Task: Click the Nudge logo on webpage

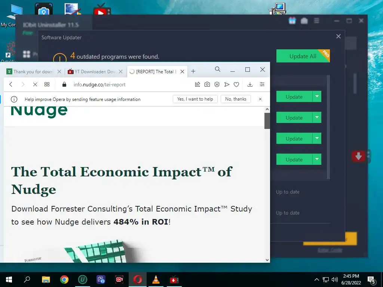Action: click(x=39, y=111)
